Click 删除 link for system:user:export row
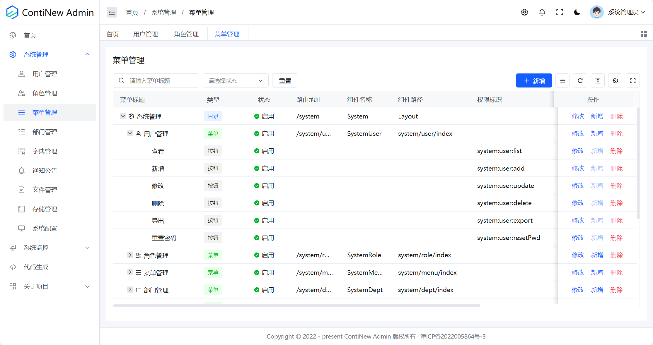653x345 pixels. coord(616,221)
